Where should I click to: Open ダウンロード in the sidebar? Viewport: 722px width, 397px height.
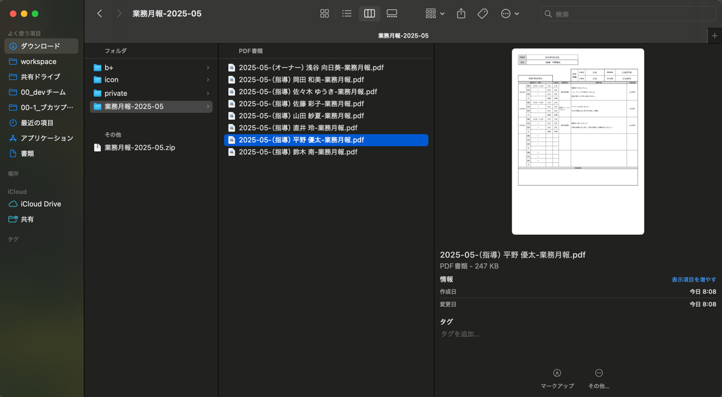(x=41, y=46)
